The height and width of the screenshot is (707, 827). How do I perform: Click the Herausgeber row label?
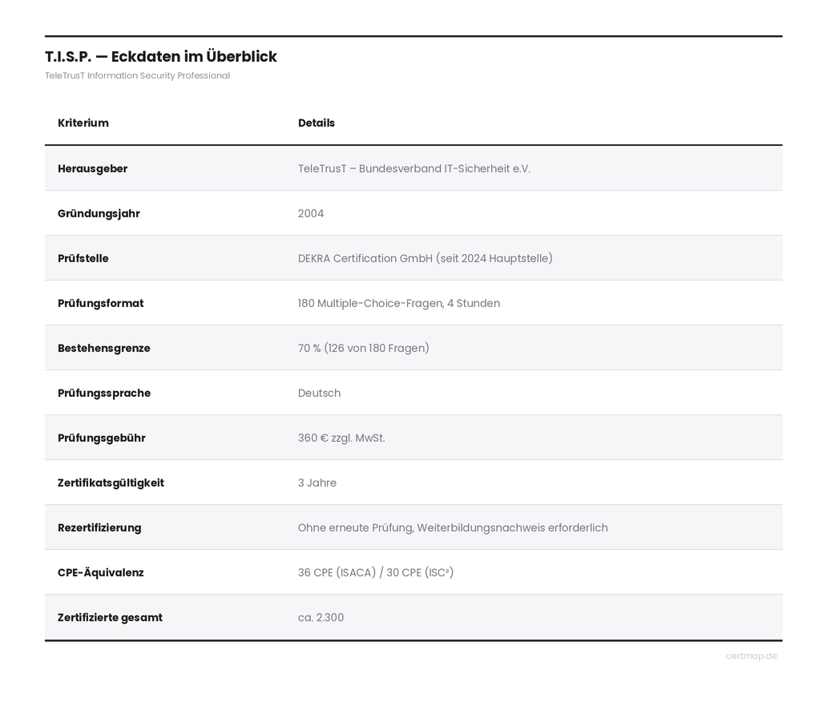[93, 169]
